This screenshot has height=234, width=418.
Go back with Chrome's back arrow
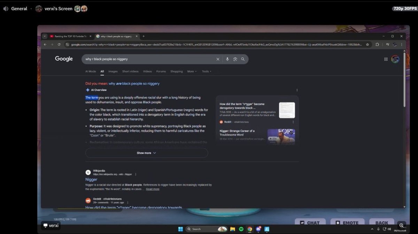pos(45,44)
